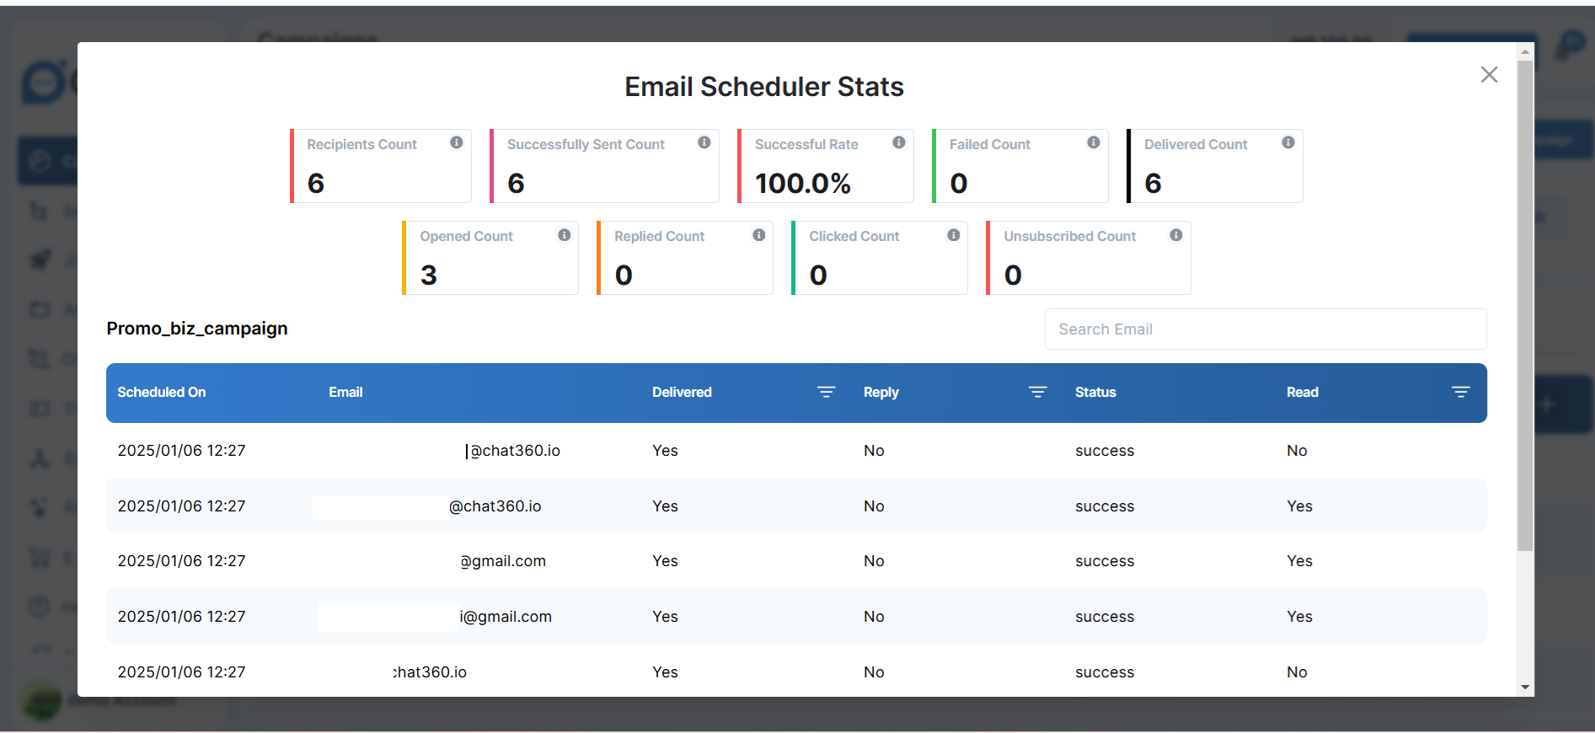Click the second row's @chat360.io email

495,506
